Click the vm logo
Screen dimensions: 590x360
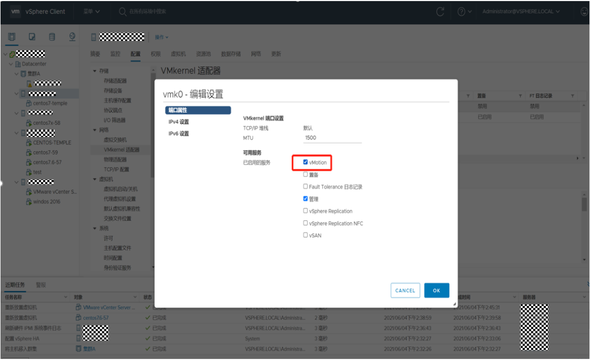click(15, 11)
